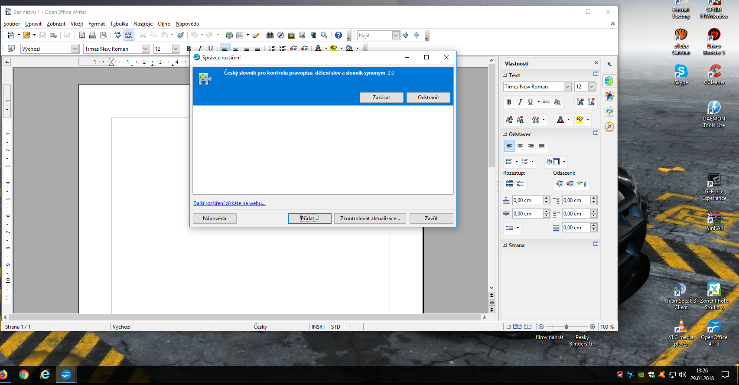Click the Export as PDF toolbar icon

pos(82,36)
